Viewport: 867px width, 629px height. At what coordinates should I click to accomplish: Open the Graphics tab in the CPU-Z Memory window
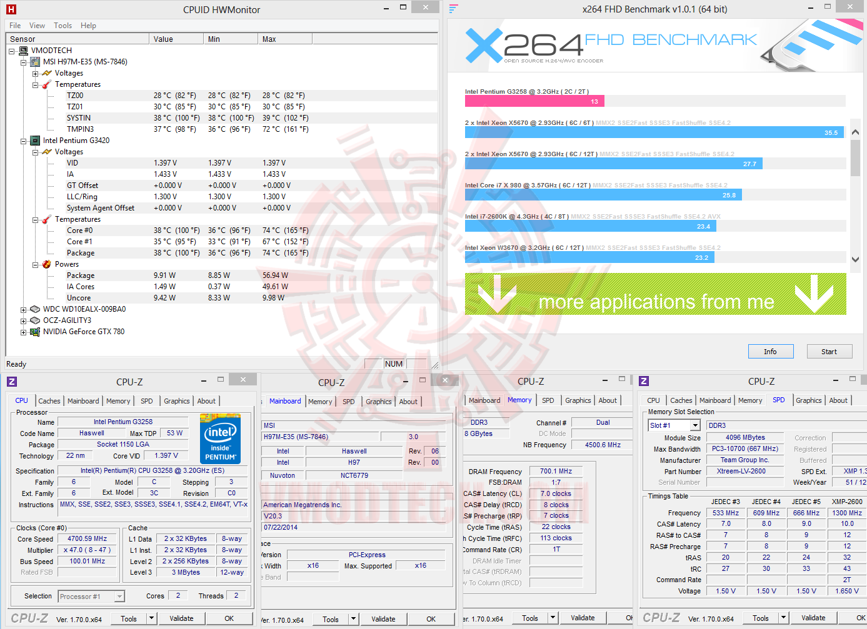pyautogui.click(x=578, y=400)
